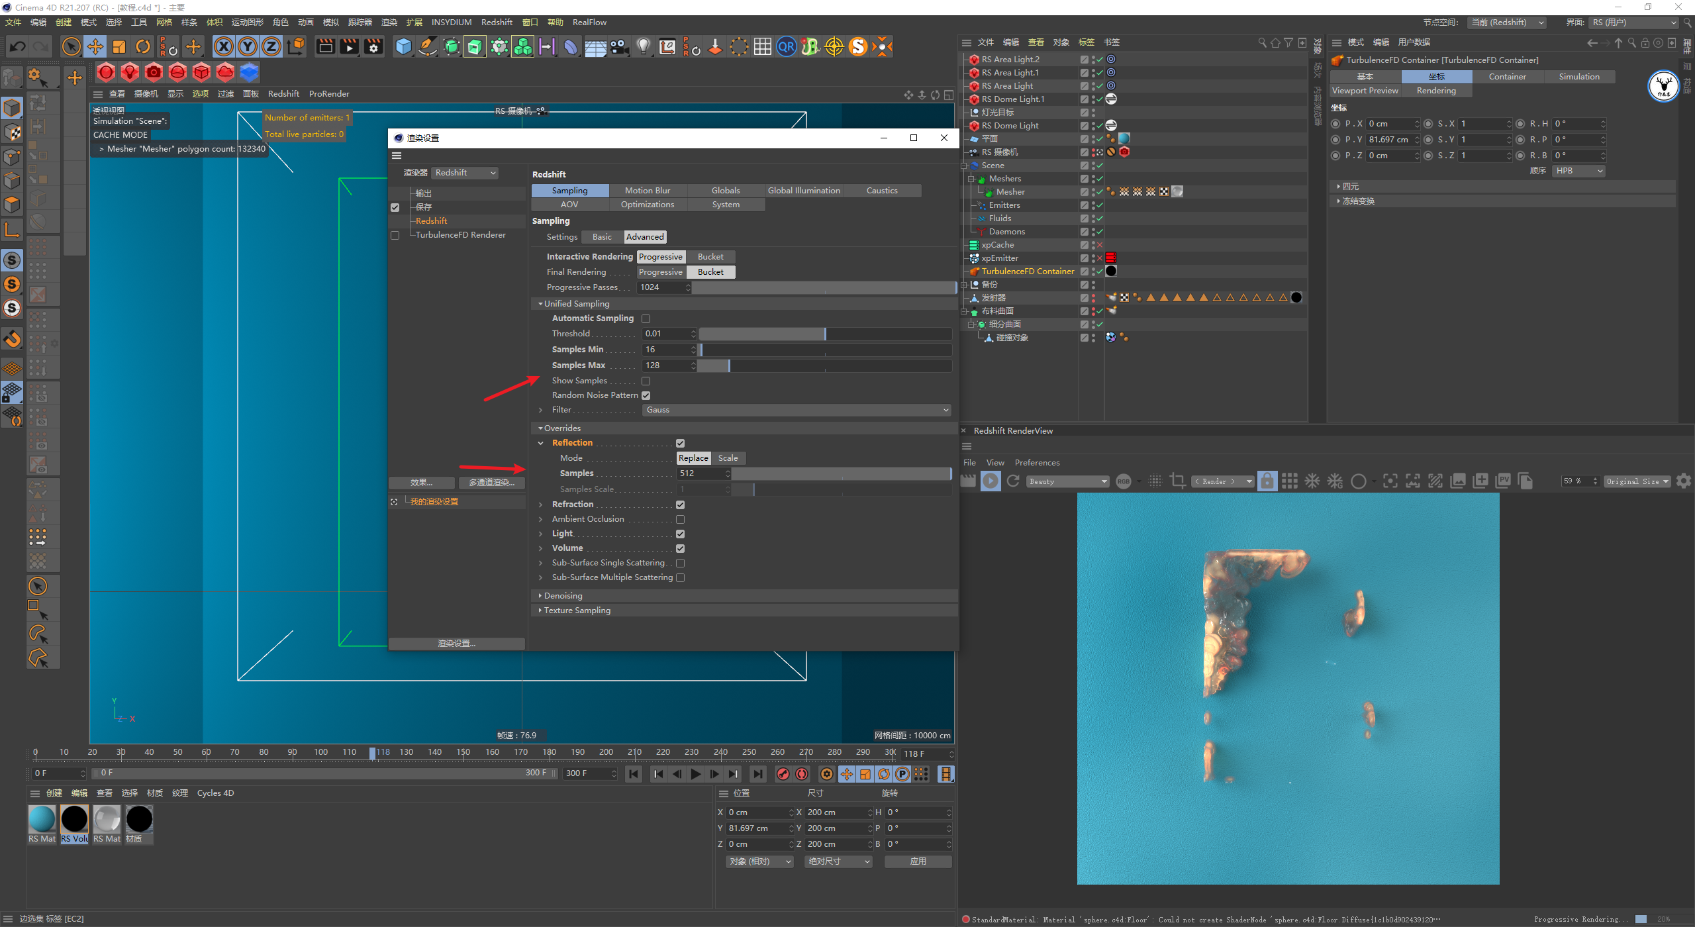
Task: Switch to Global Illumination tab
Action: click(803, 191)
